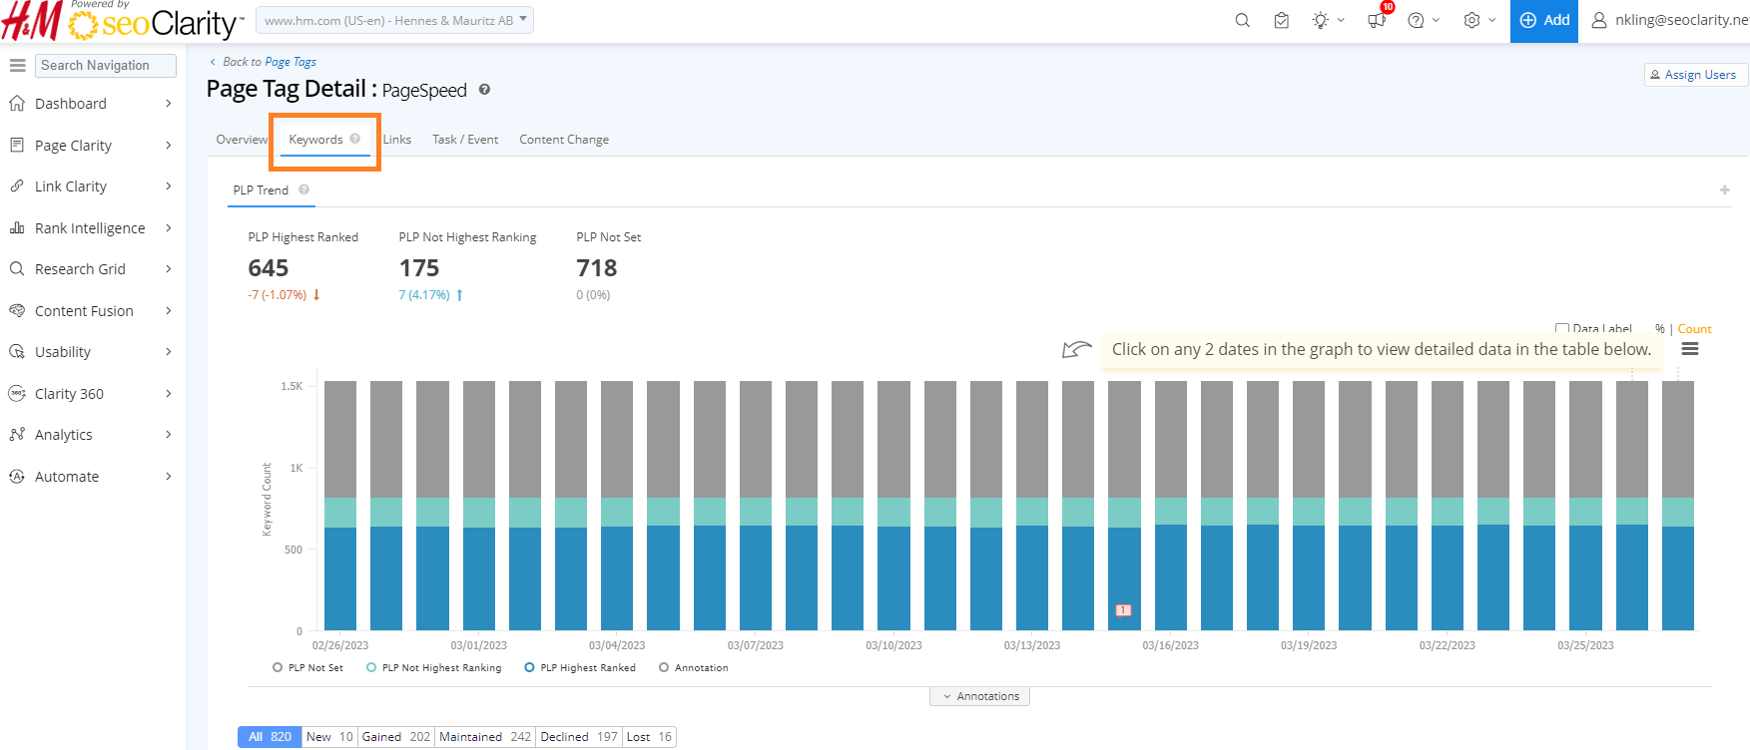This screenshot has width=1750, height=750.
Task: Open the clipboard tasks icon in header
Action: pos(1282,20)
